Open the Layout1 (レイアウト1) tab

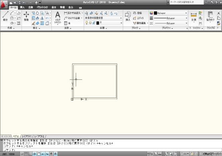coord(27,137)
